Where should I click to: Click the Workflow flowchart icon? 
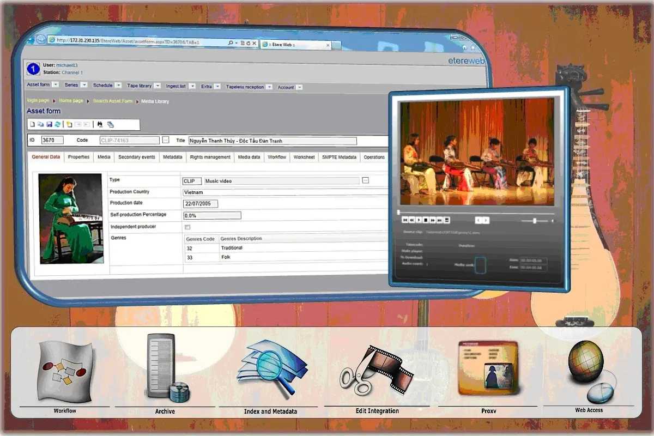coord(64,371)
